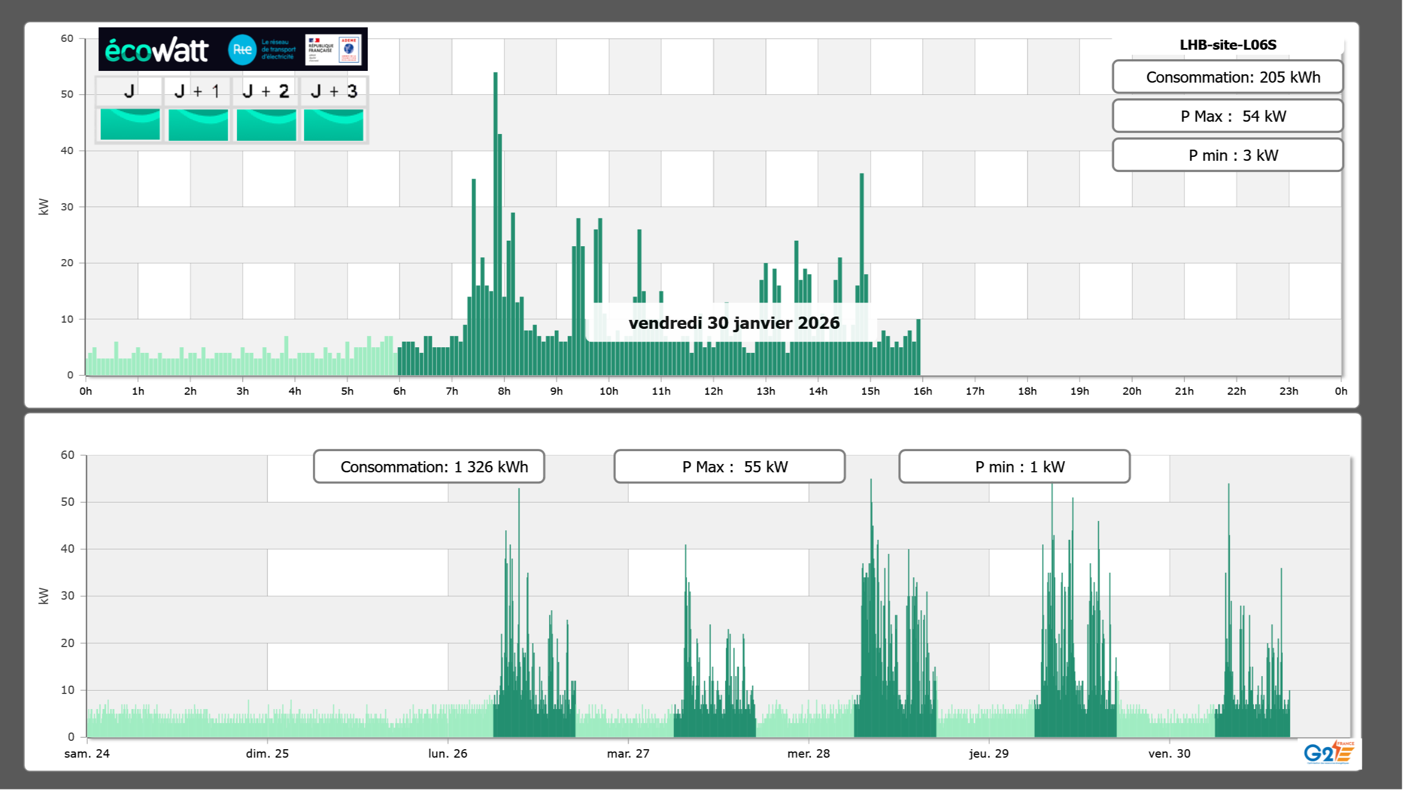
Task: Click the LHB-site-L06S site title
Action: (1228, 45)
